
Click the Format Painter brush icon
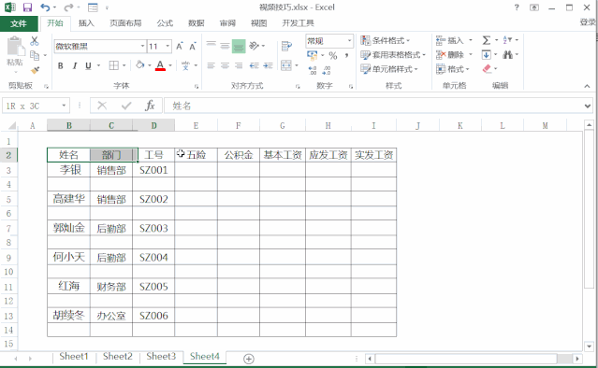click(x=35, y=70)
